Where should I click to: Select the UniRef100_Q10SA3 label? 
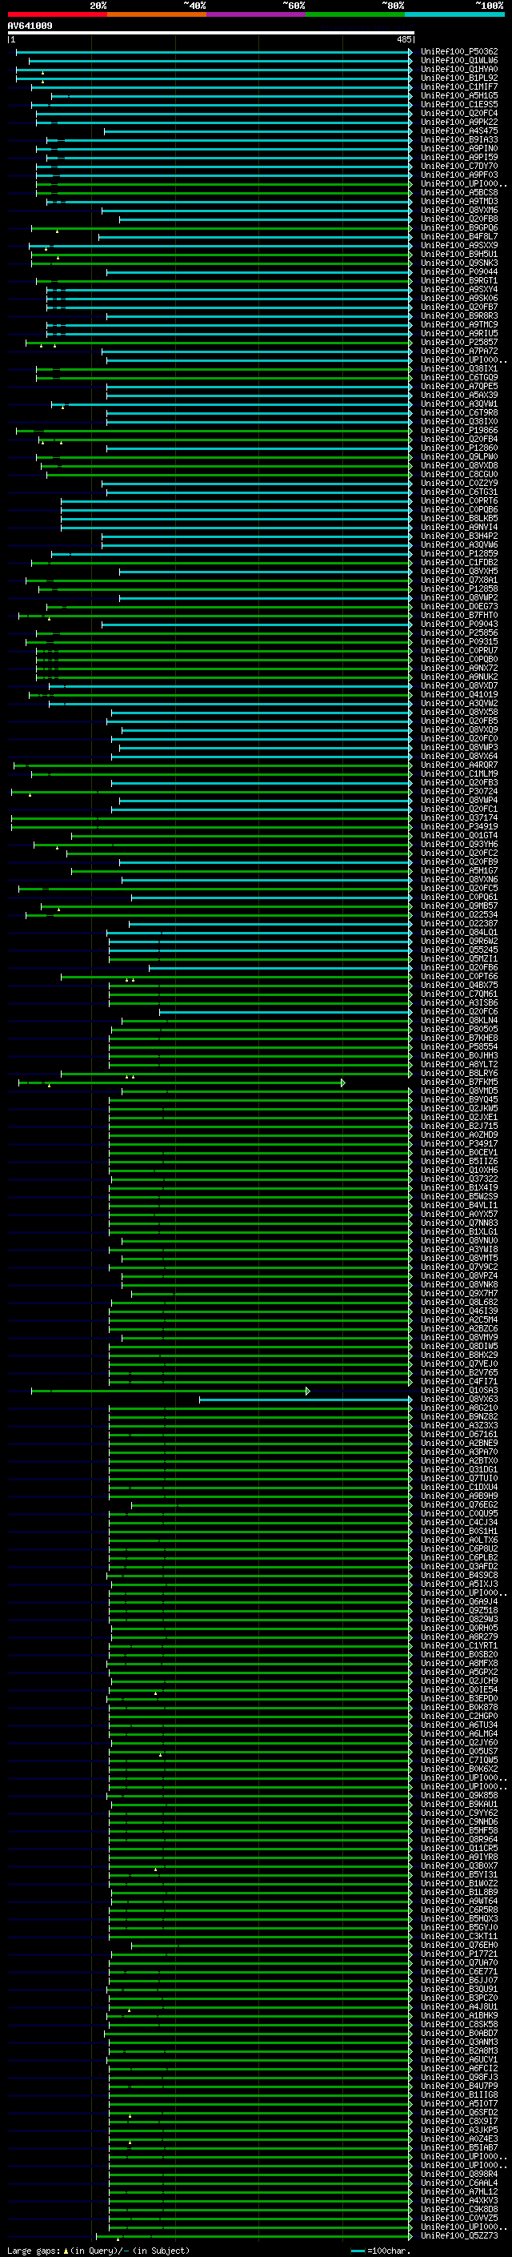click(x=459, y=1391)
